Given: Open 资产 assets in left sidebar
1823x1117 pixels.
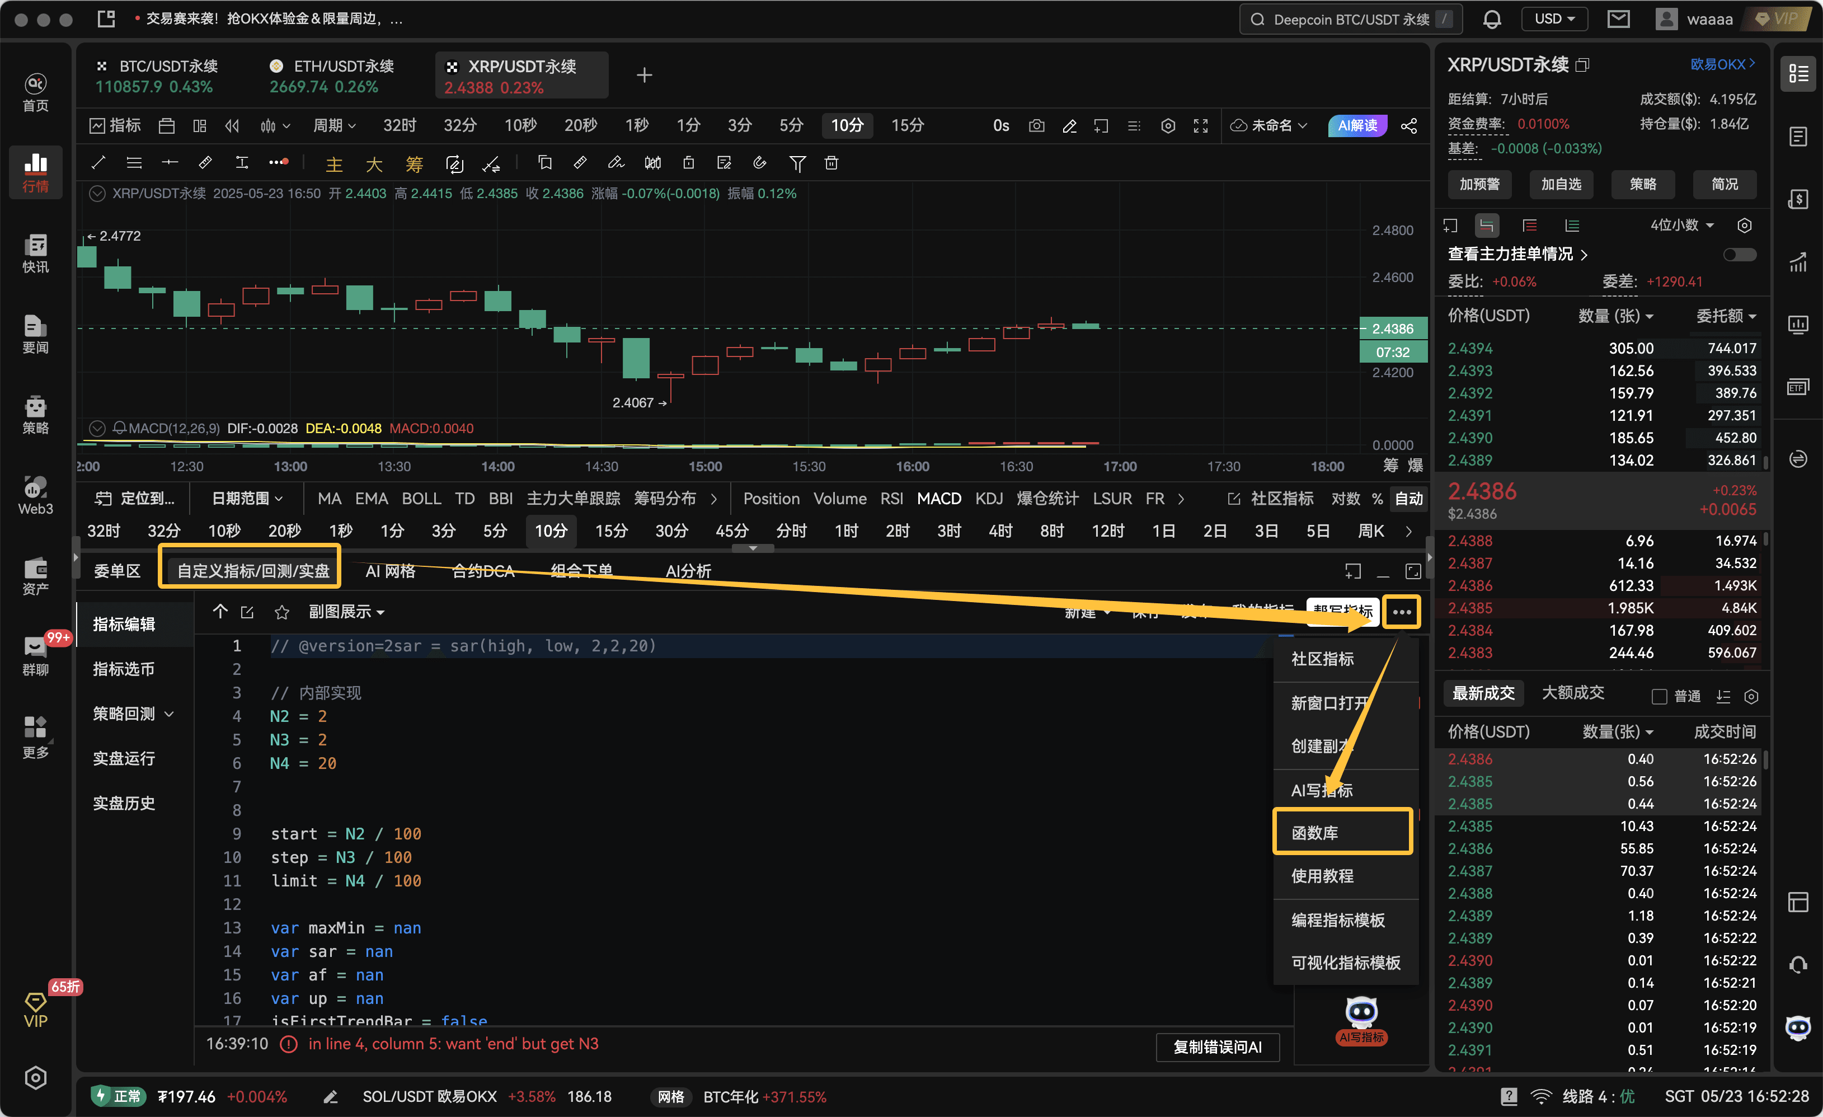Looking at the screenshot, I should [35, 576].
